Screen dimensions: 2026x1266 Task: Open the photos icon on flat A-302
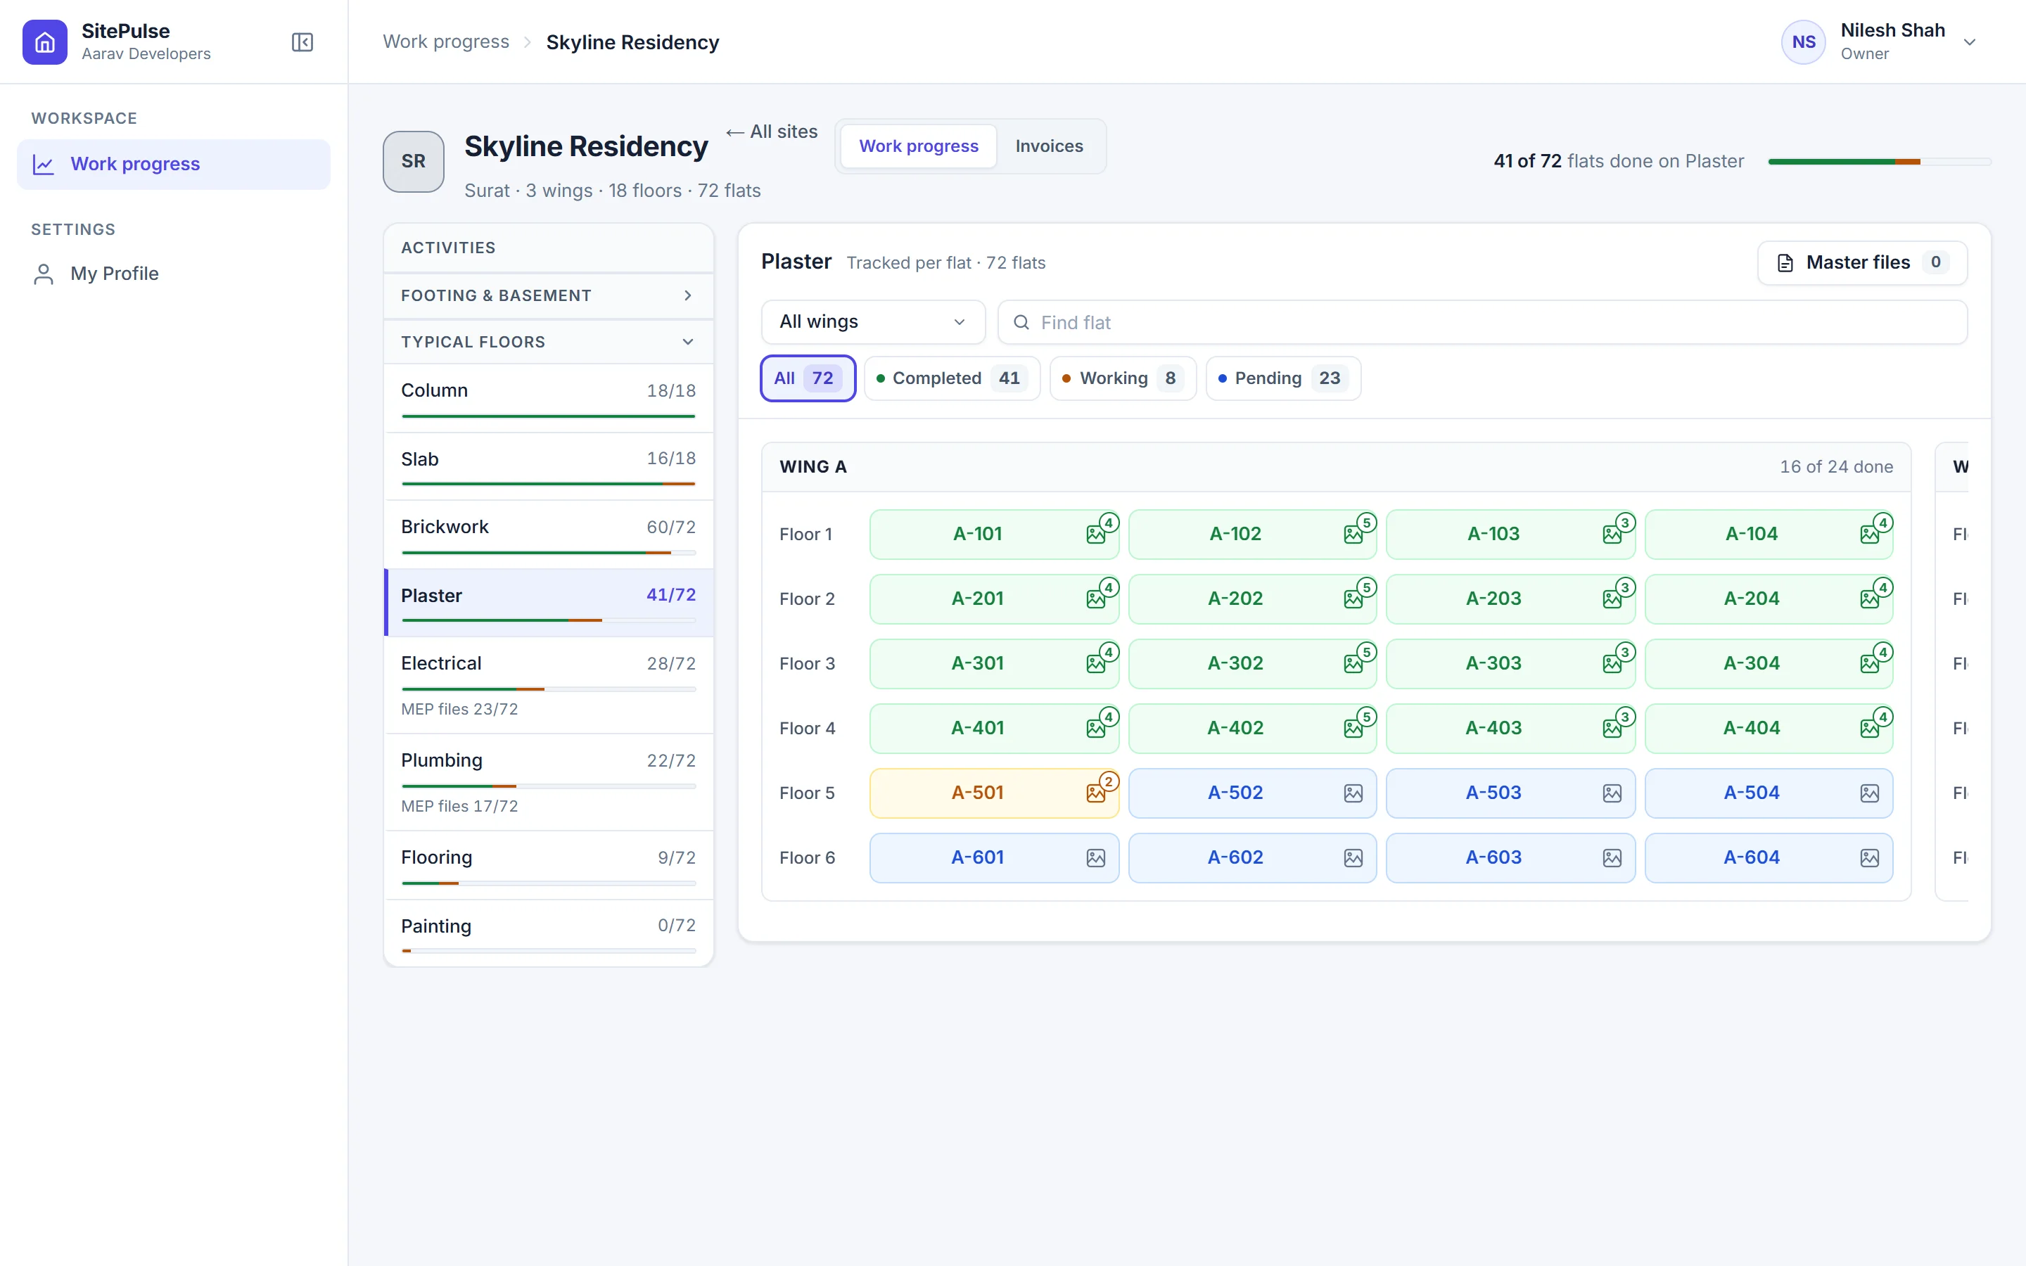tap(1353, 664)
